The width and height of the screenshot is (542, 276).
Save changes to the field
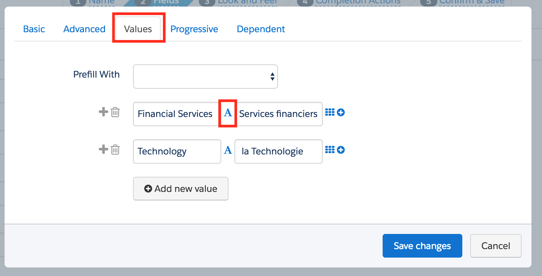[422, 245]
